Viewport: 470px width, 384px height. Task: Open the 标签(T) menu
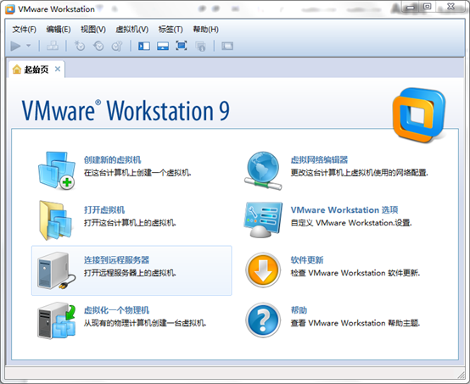[x=171, y=30]
